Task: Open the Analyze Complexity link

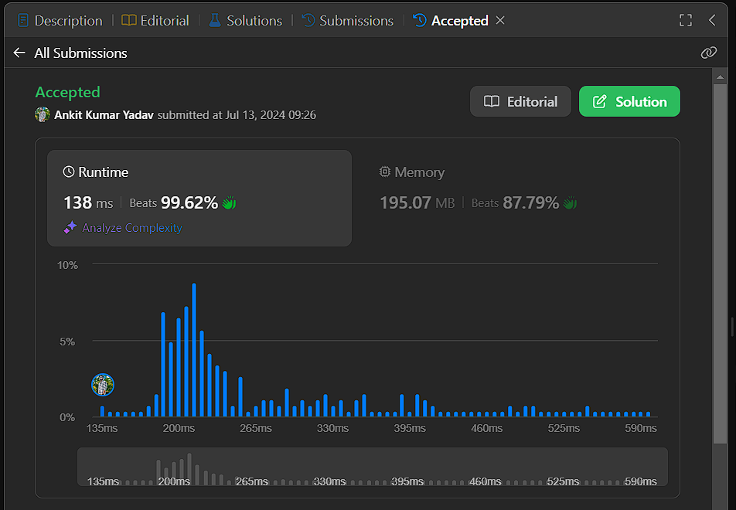Action: click(x=132, y=228)
